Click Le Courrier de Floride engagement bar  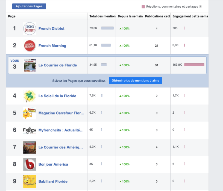tap(194, 65)
